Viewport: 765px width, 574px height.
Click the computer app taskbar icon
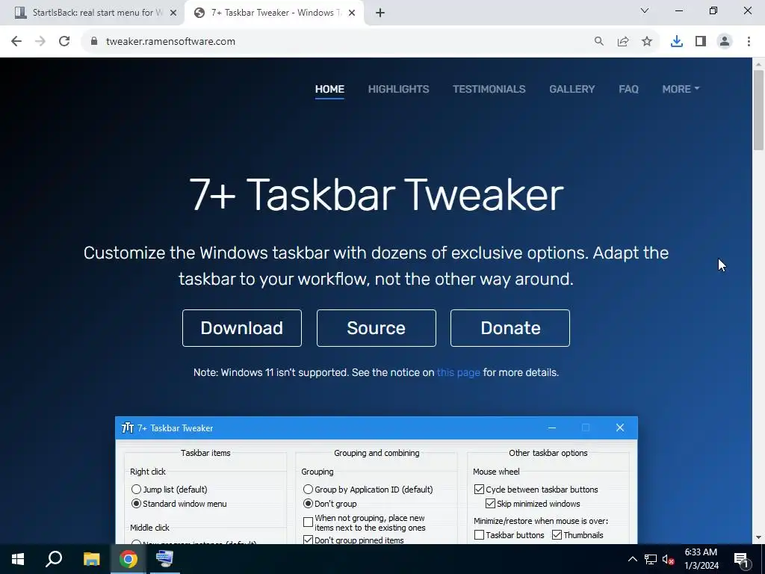165,559
